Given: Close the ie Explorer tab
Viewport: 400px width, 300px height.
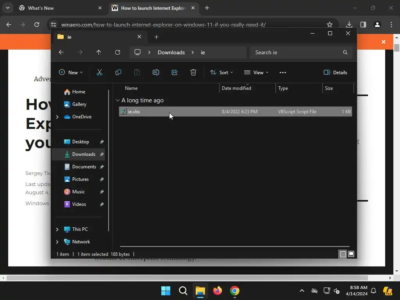Looking at the screenshot, I should [139, 37].
